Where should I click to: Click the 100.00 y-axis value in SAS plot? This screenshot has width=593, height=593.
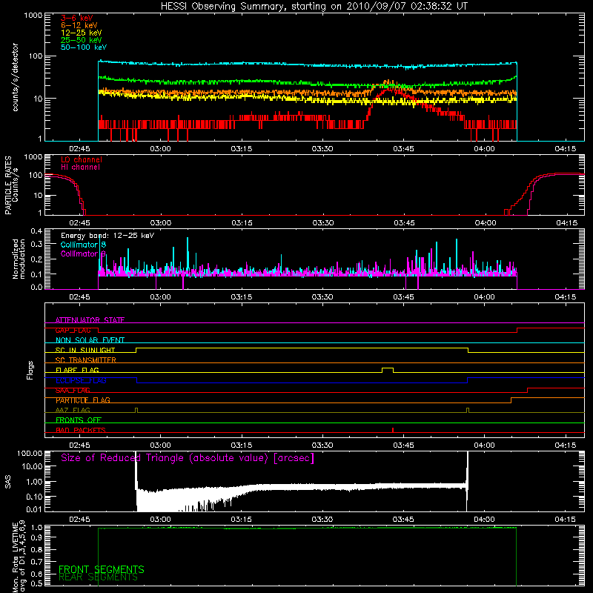pyautogui.click(x=30, y=453)
